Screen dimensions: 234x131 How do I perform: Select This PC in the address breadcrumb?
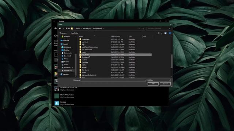78,29
